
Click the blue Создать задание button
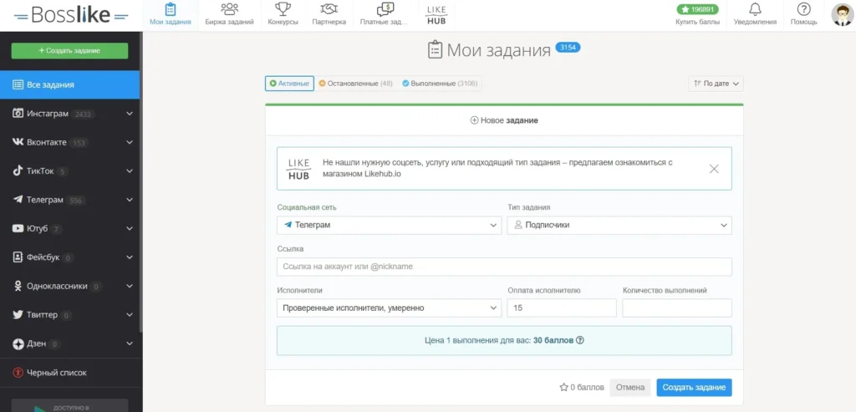pyautogui.click(x=694, y=388)
